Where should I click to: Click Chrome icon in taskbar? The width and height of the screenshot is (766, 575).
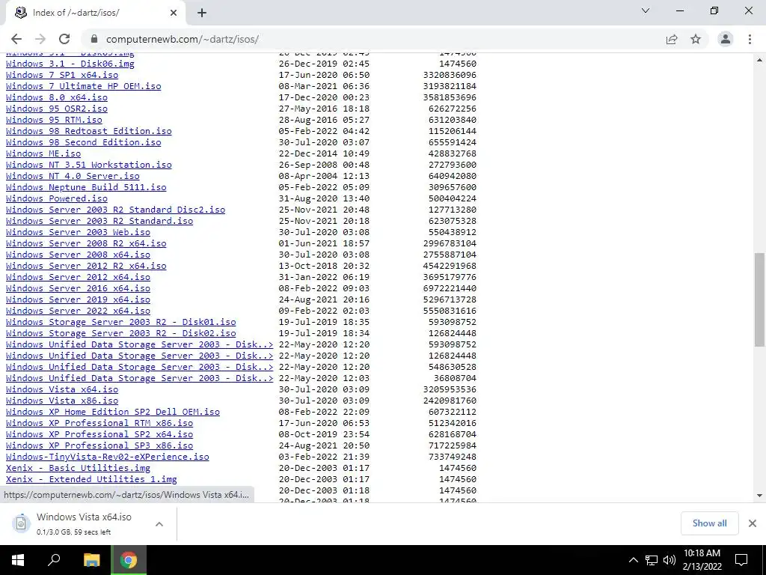point(129,560)
